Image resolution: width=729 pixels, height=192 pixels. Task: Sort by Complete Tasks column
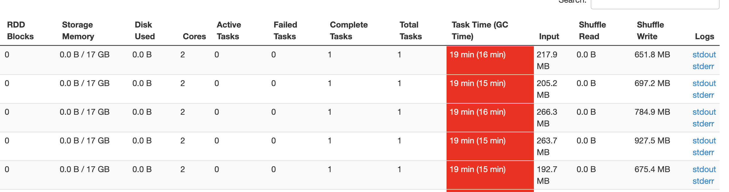pyautogui.click(x=348, y=30)
